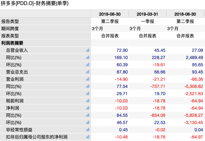Select the 2019-03-31 column header
The height and width of the screenshot is (141, 205).
(x=148, y=14)
